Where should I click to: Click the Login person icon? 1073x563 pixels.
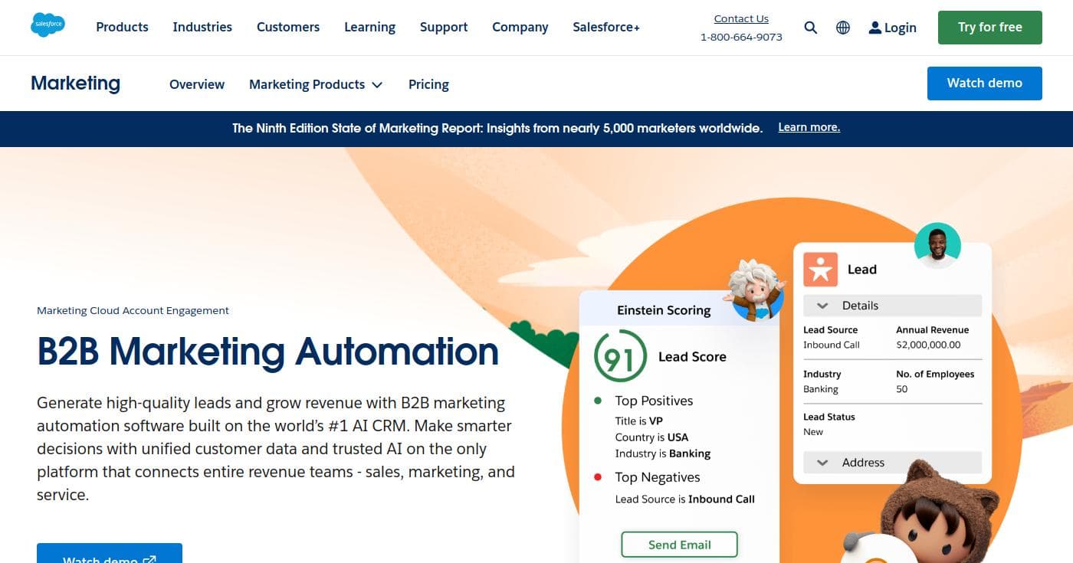874,27
